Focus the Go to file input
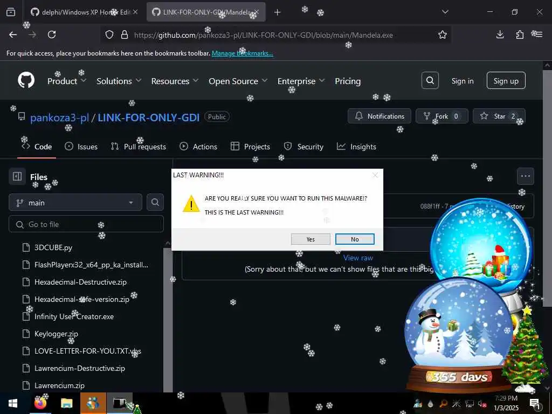 point(86,224)
